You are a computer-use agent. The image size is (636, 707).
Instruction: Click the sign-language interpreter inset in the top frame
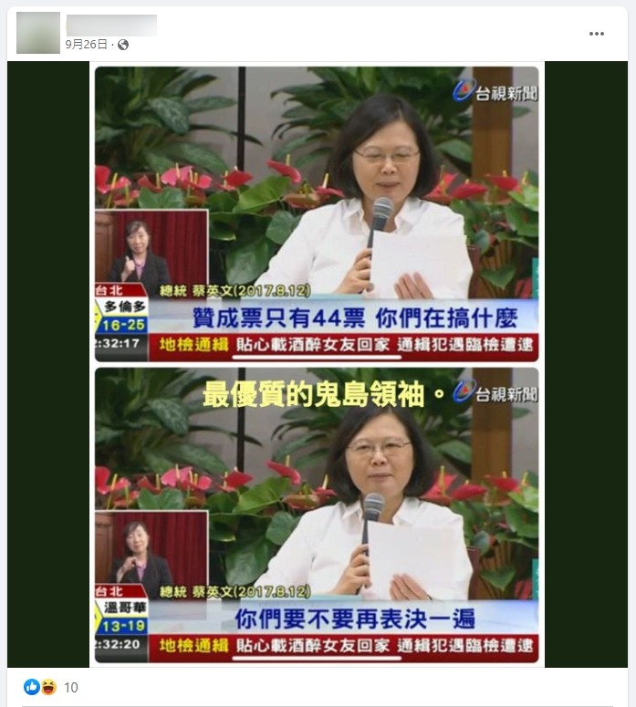151,246
